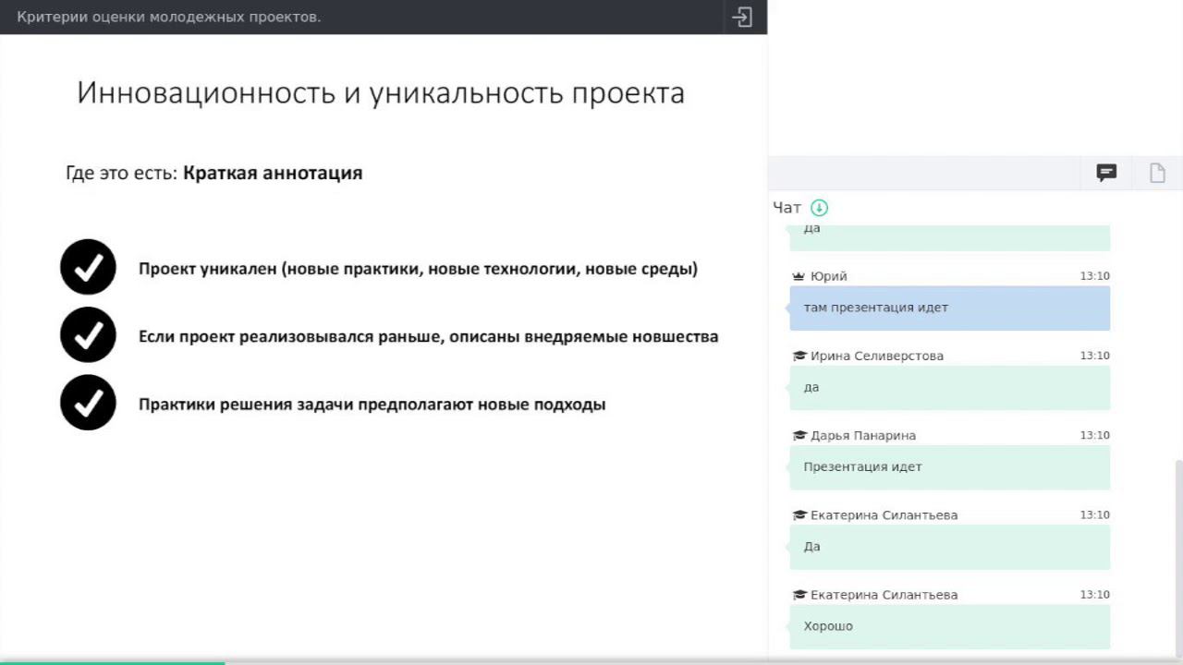
Task: Select Ирина Селиверстова's message 'да'
Action: 949,387
